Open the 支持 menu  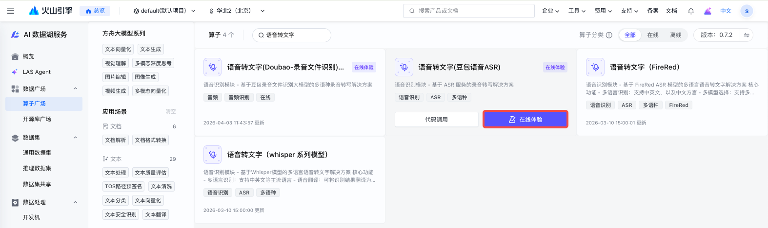629,11
